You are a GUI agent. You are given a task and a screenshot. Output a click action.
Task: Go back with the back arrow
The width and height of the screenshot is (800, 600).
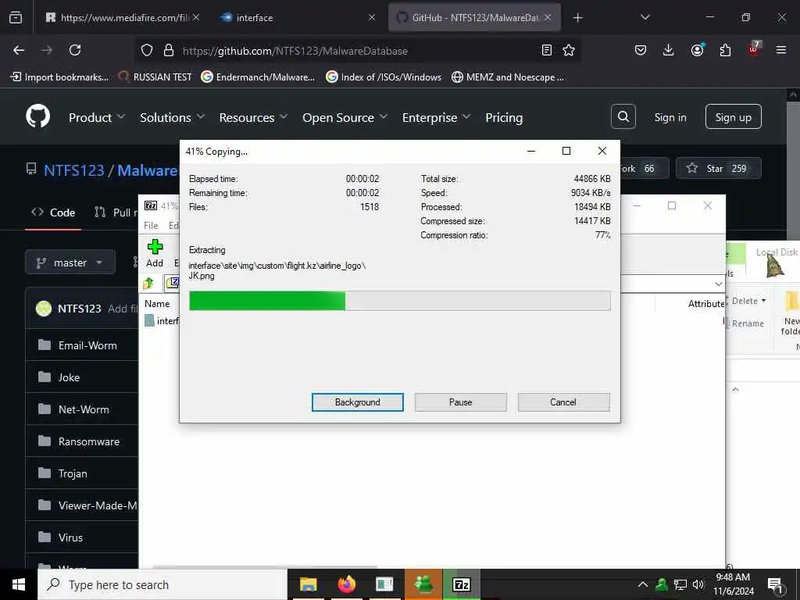(19, 50)
